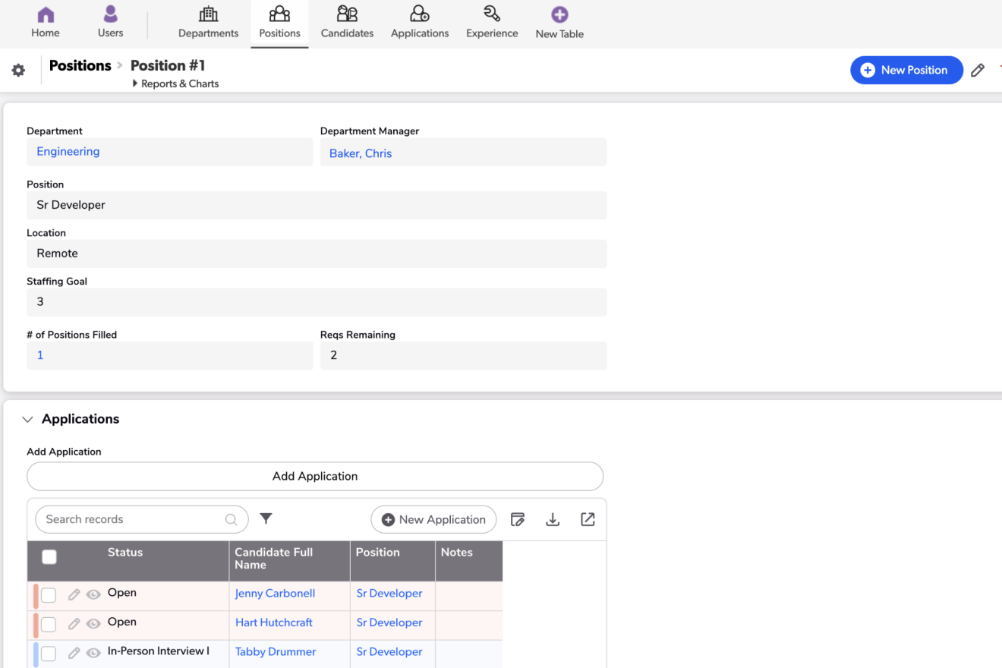Open applications report in new window icon
This screenshot has height=668, width=1002.
click(x=588, y=519)
